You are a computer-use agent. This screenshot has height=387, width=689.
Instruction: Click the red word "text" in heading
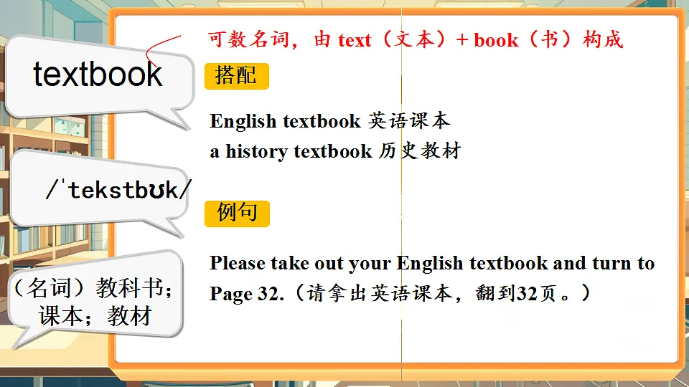click(x=355, y=40)
